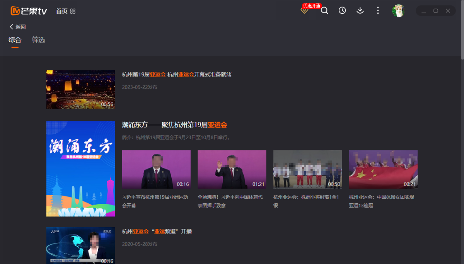The height and width of the screenshot is (264, 464).
Task: Click the 2023-09-22发布 date text
Action: point(140,87)
